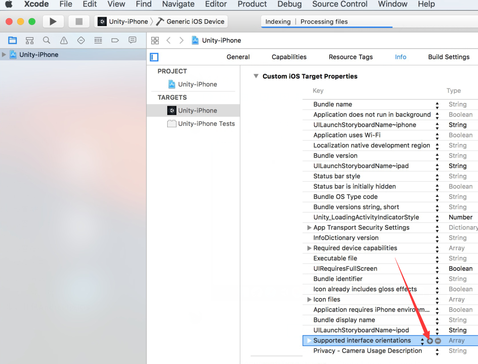
Task: Select Bundle display name row
Action: click(390, 320)
